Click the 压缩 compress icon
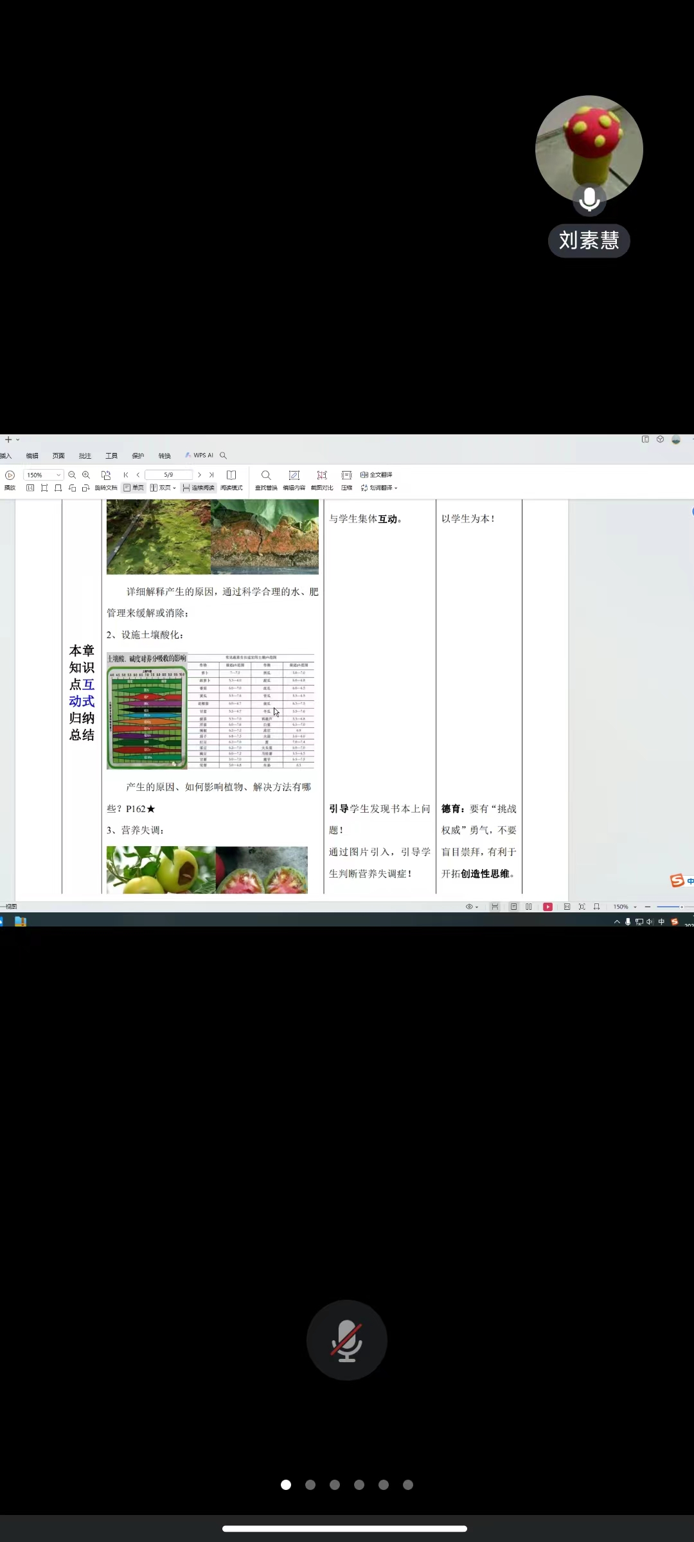Image resolution: width=694 pixels, height=1542 pixels. click(346, 475)
